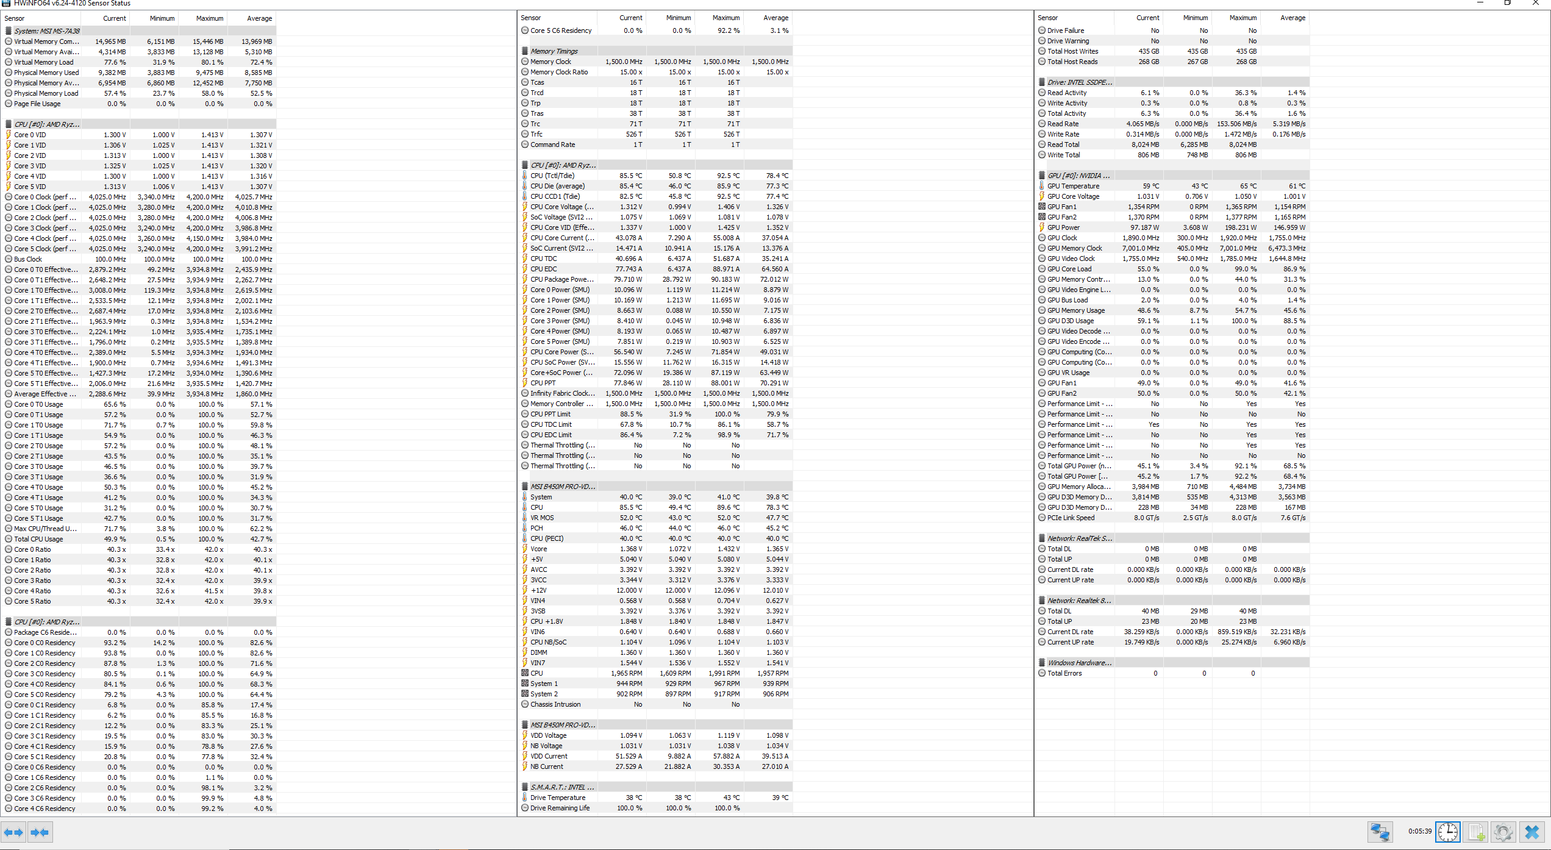
Task: Start logging with the sheet-plus icon
Action: 1476,832
